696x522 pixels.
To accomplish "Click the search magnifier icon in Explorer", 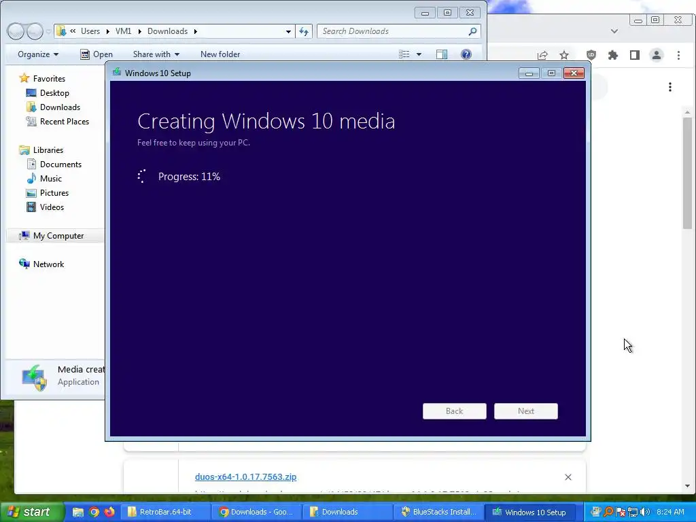I will tap(473, 31).
